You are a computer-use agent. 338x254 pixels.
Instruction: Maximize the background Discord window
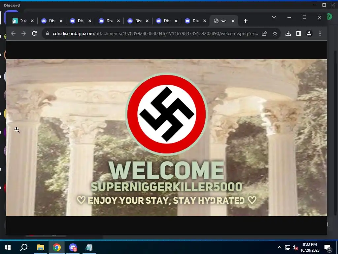[324, 5]
